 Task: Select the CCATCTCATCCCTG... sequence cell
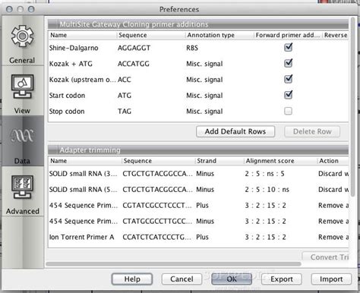click(x=157, y=237)
